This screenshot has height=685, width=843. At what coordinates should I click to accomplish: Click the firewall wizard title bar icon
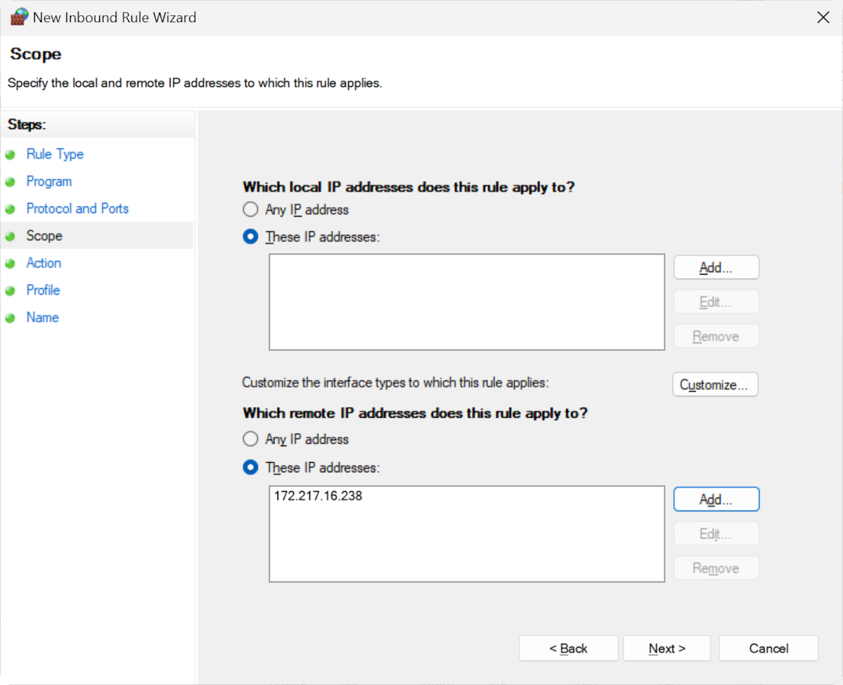pos(19,17)
